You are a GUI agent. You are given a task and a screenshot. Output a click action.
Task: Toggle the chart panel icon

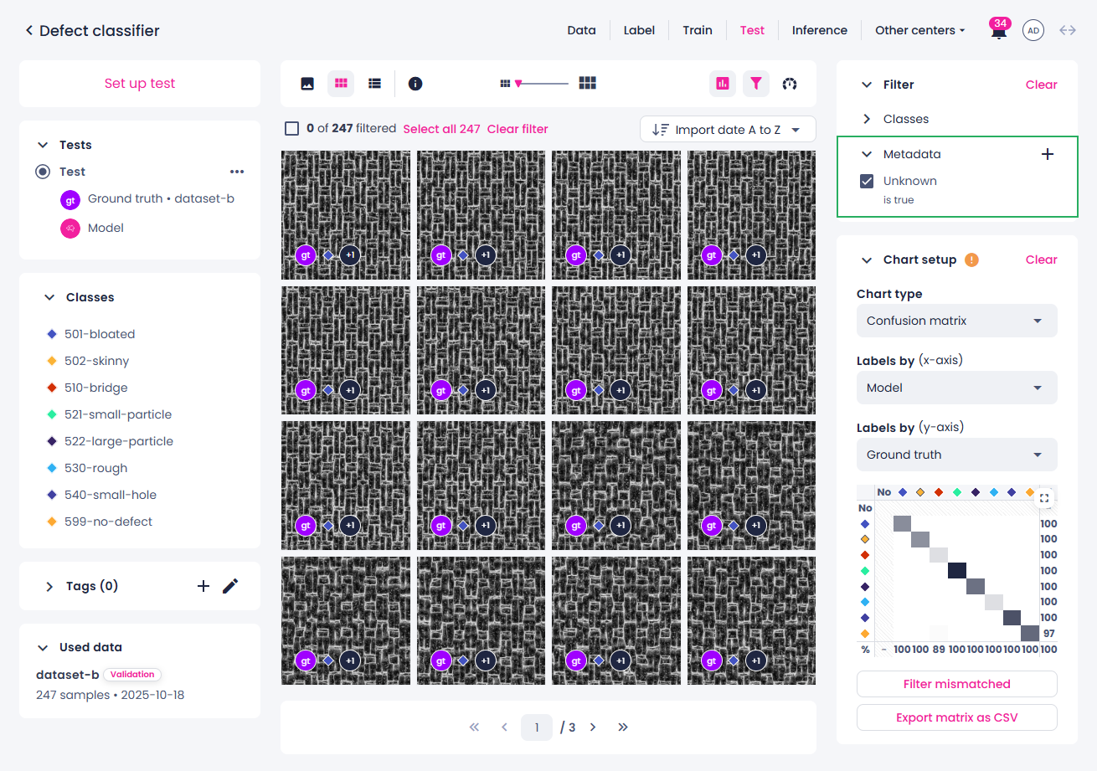pos(723,84)
